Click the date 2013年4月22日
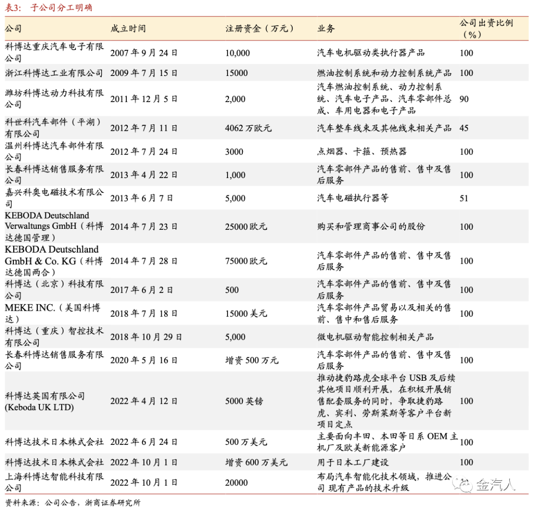 tap(144, 175)
